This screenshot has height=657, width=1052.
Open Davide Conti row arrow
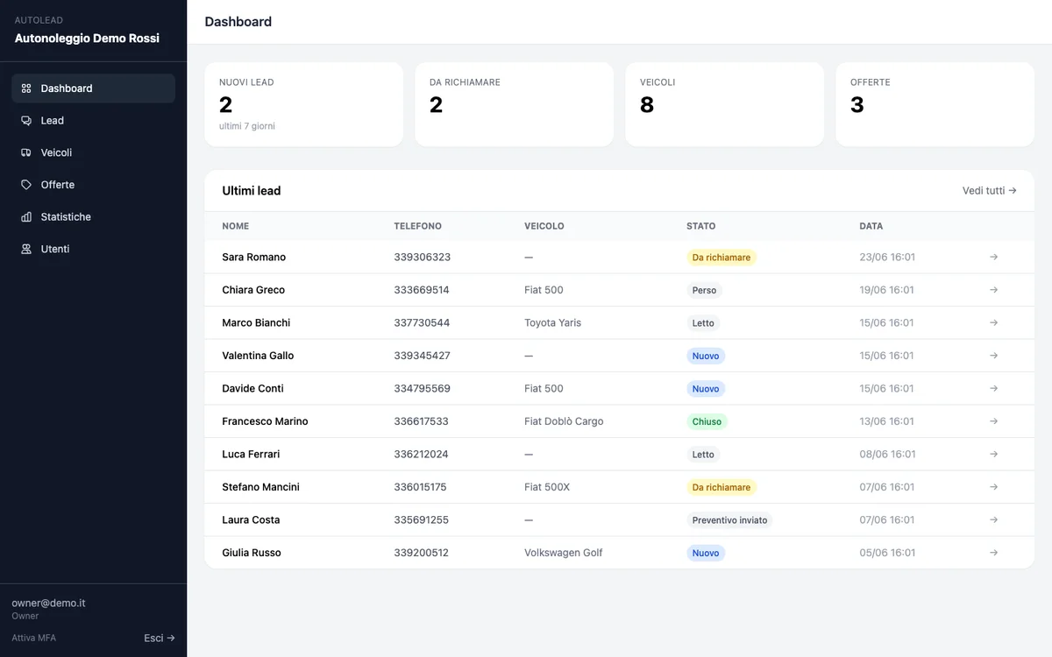tap(993, 389)
